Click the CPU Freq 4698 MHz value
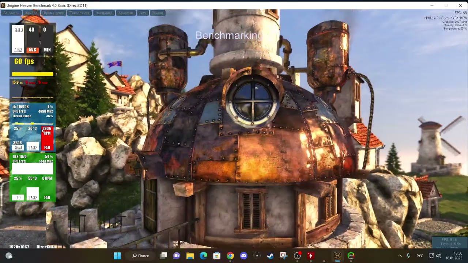 pyautogui.click(x=45, y=111)
